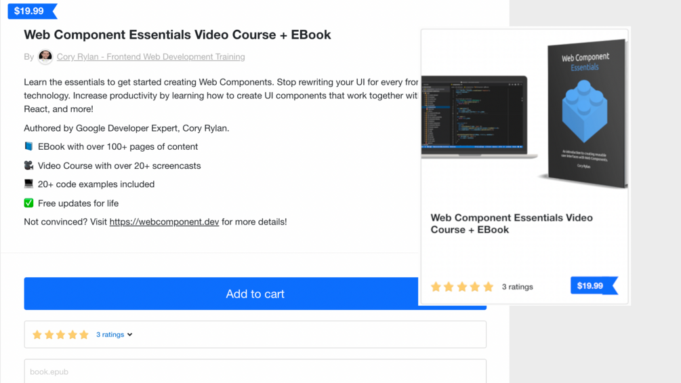This screenshot has width=681, height=383.
Task: Open Cory Rylan author profile link
Action: point(150,57)
